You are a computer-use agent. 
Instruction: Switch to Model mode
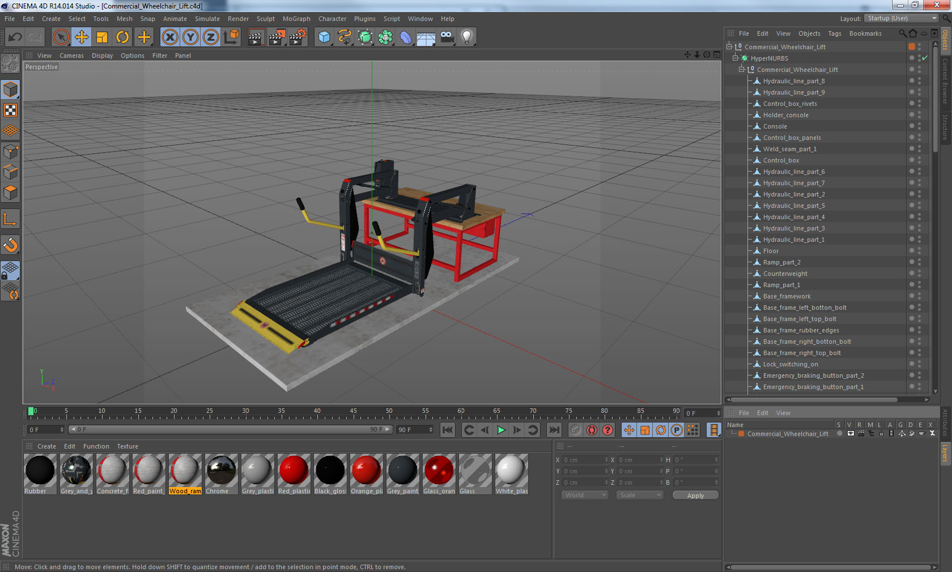click(10, 89)
